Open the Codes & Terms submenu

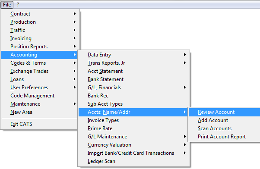39,63
